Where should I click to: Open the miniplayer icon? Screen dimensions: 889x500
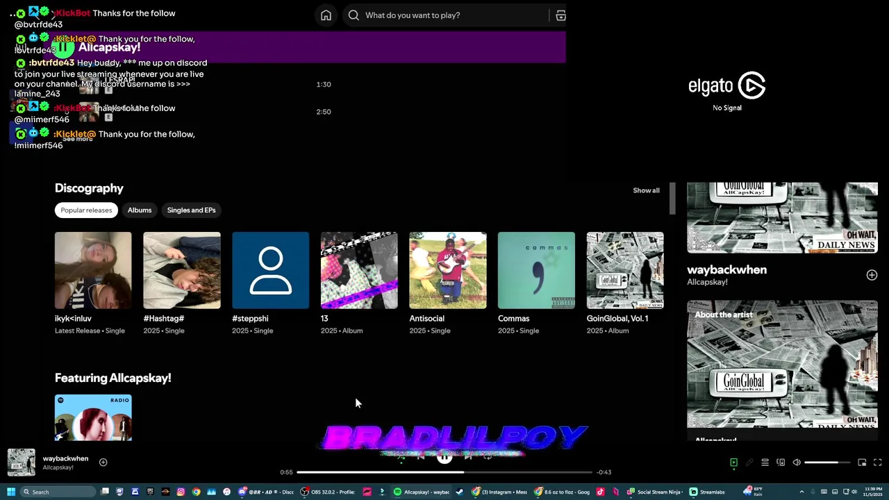point(862,462)
